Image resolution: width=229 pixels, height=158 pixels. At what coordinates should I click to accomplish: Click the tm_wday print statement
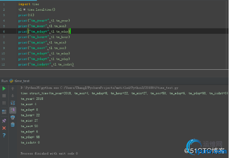tap(44, 54)
